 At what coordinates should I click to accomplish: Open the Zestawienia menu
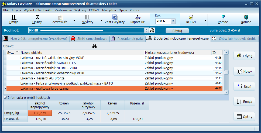coord(63,10)
